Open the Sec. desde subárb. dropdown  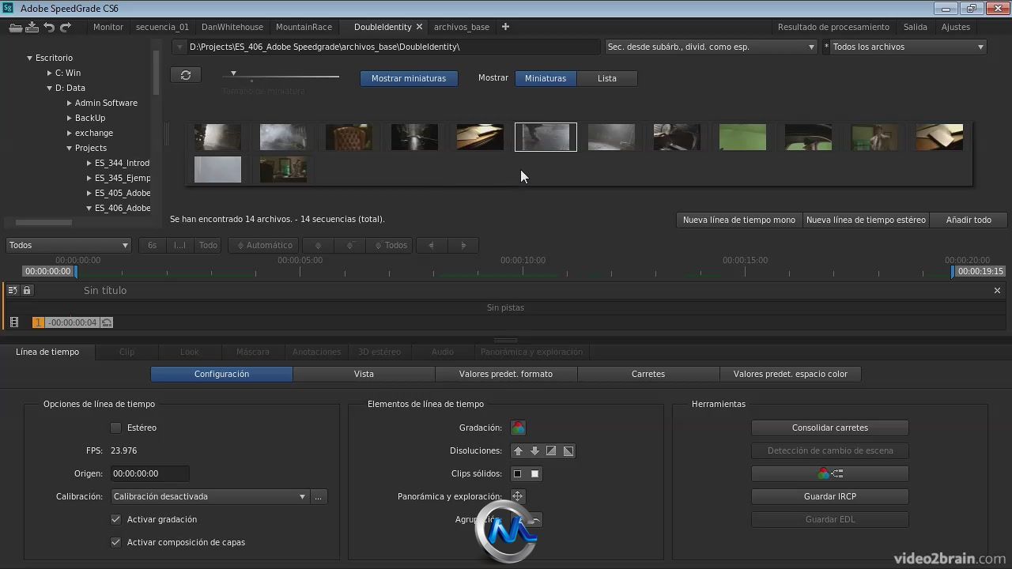(x=711, y=47)
